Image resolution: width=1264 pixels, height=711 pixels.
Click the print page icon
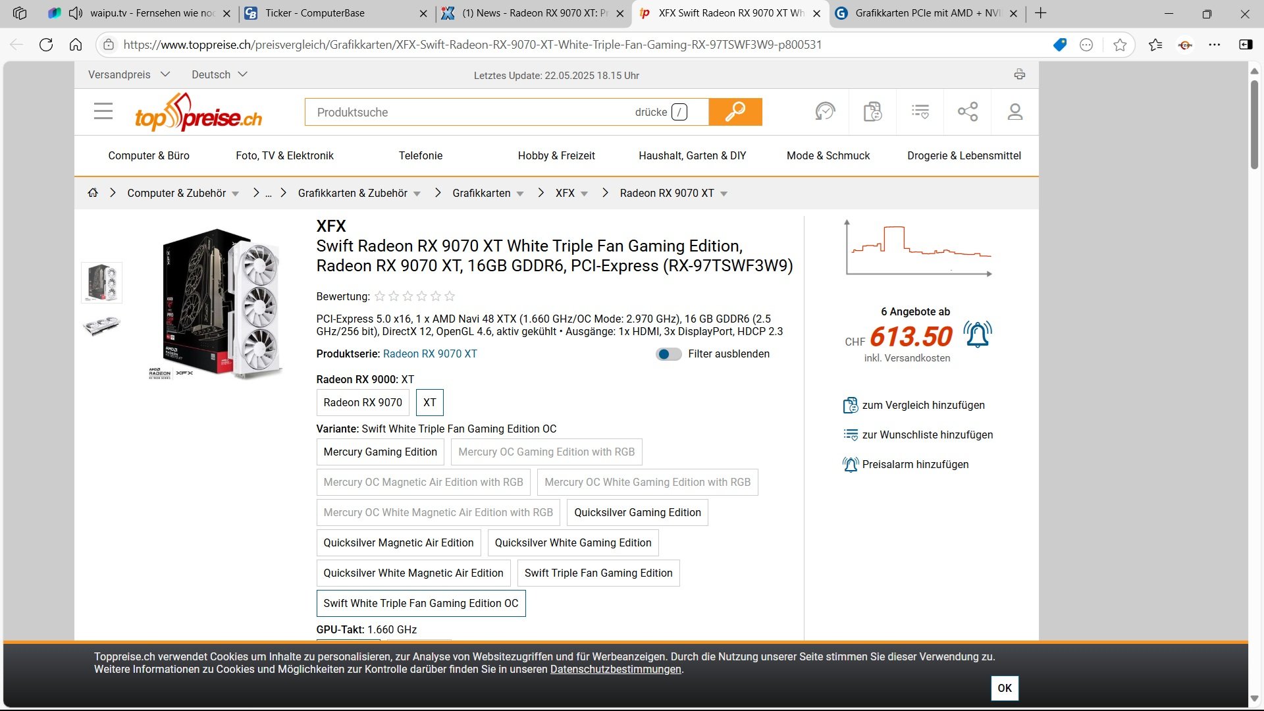1019,74
